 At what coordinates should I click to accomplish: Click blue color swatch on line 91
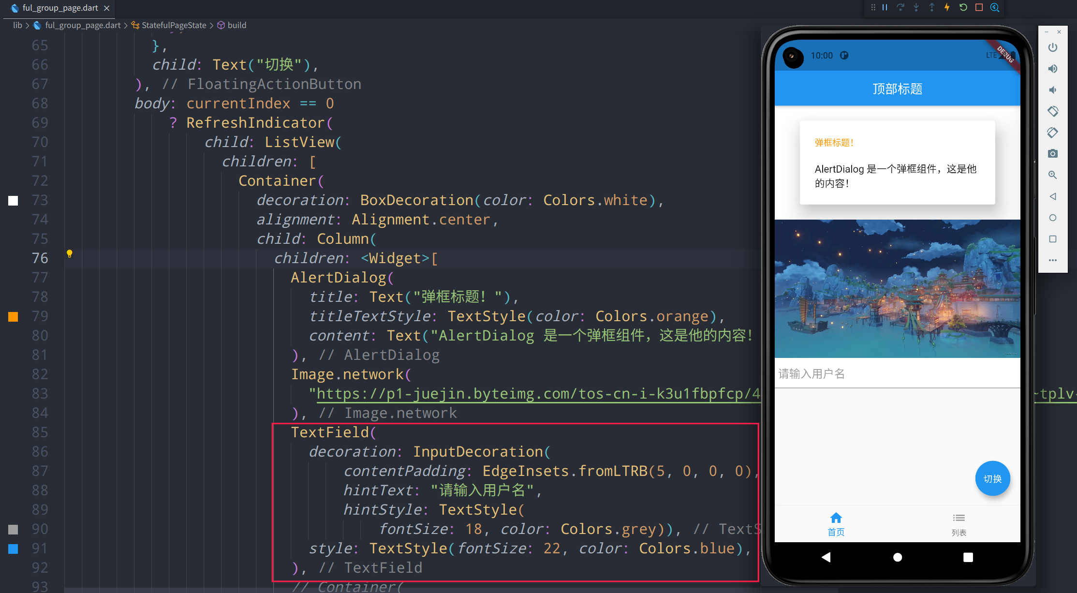pos(13,549)
